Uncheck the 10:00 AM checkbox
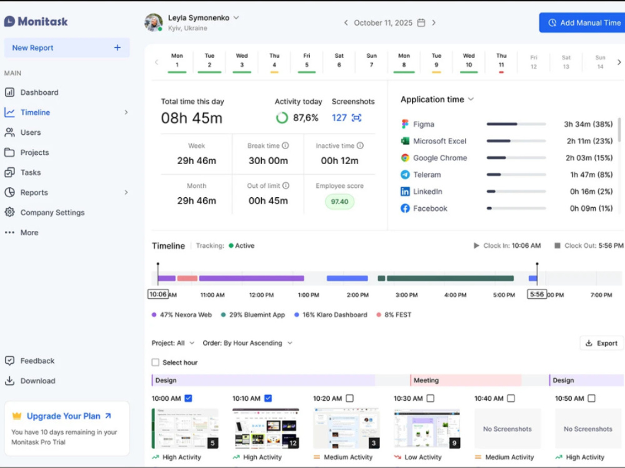Viewport: 625px width, 468px height. (x=188, y=398)
